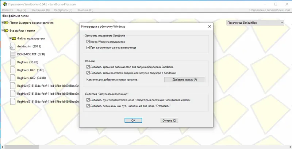292x149 pixels.
Task: Click the right scrollbar arrow at bottom
Action: [x=290, y=147]
